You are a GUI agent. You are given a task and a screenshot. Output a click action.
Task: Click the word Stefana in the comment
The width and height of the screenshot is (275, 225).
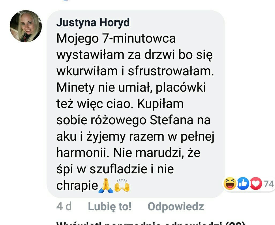coord(172,120)
